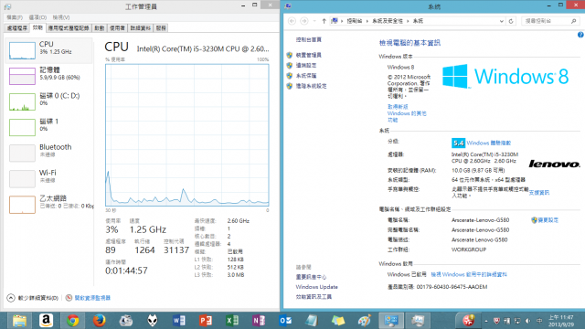
Task: Switch to the 應用程式歷程記錄 tab
Action: (69, 28)
